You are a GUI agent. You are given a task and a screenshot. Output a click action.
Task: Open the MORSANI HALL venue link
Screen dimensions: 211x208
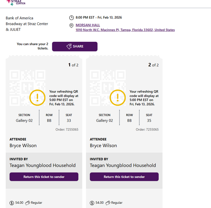[x=88, y=25]
